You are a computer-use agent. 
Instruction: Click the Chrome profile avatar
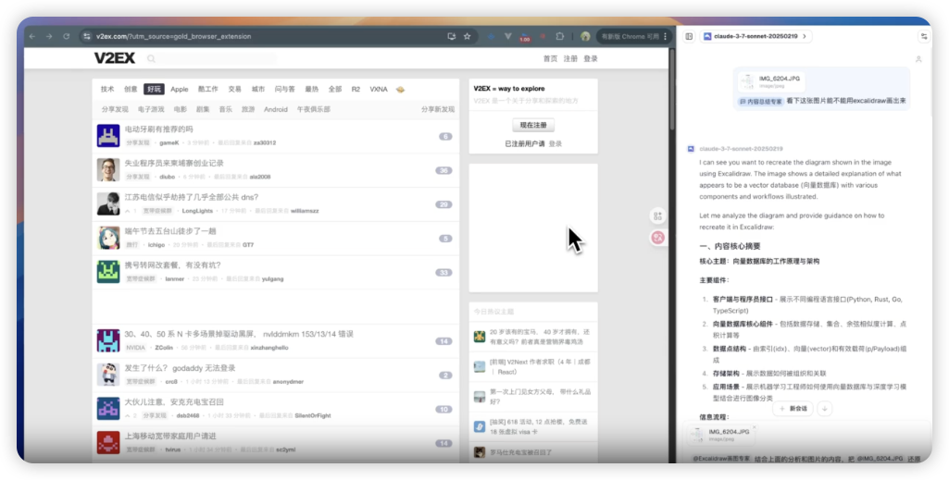point(585,36)
